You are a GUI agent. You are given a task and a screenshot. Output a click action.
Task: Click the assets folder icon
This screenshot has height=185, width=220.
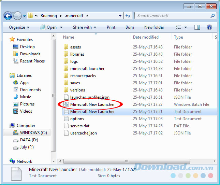coord(66,47)
